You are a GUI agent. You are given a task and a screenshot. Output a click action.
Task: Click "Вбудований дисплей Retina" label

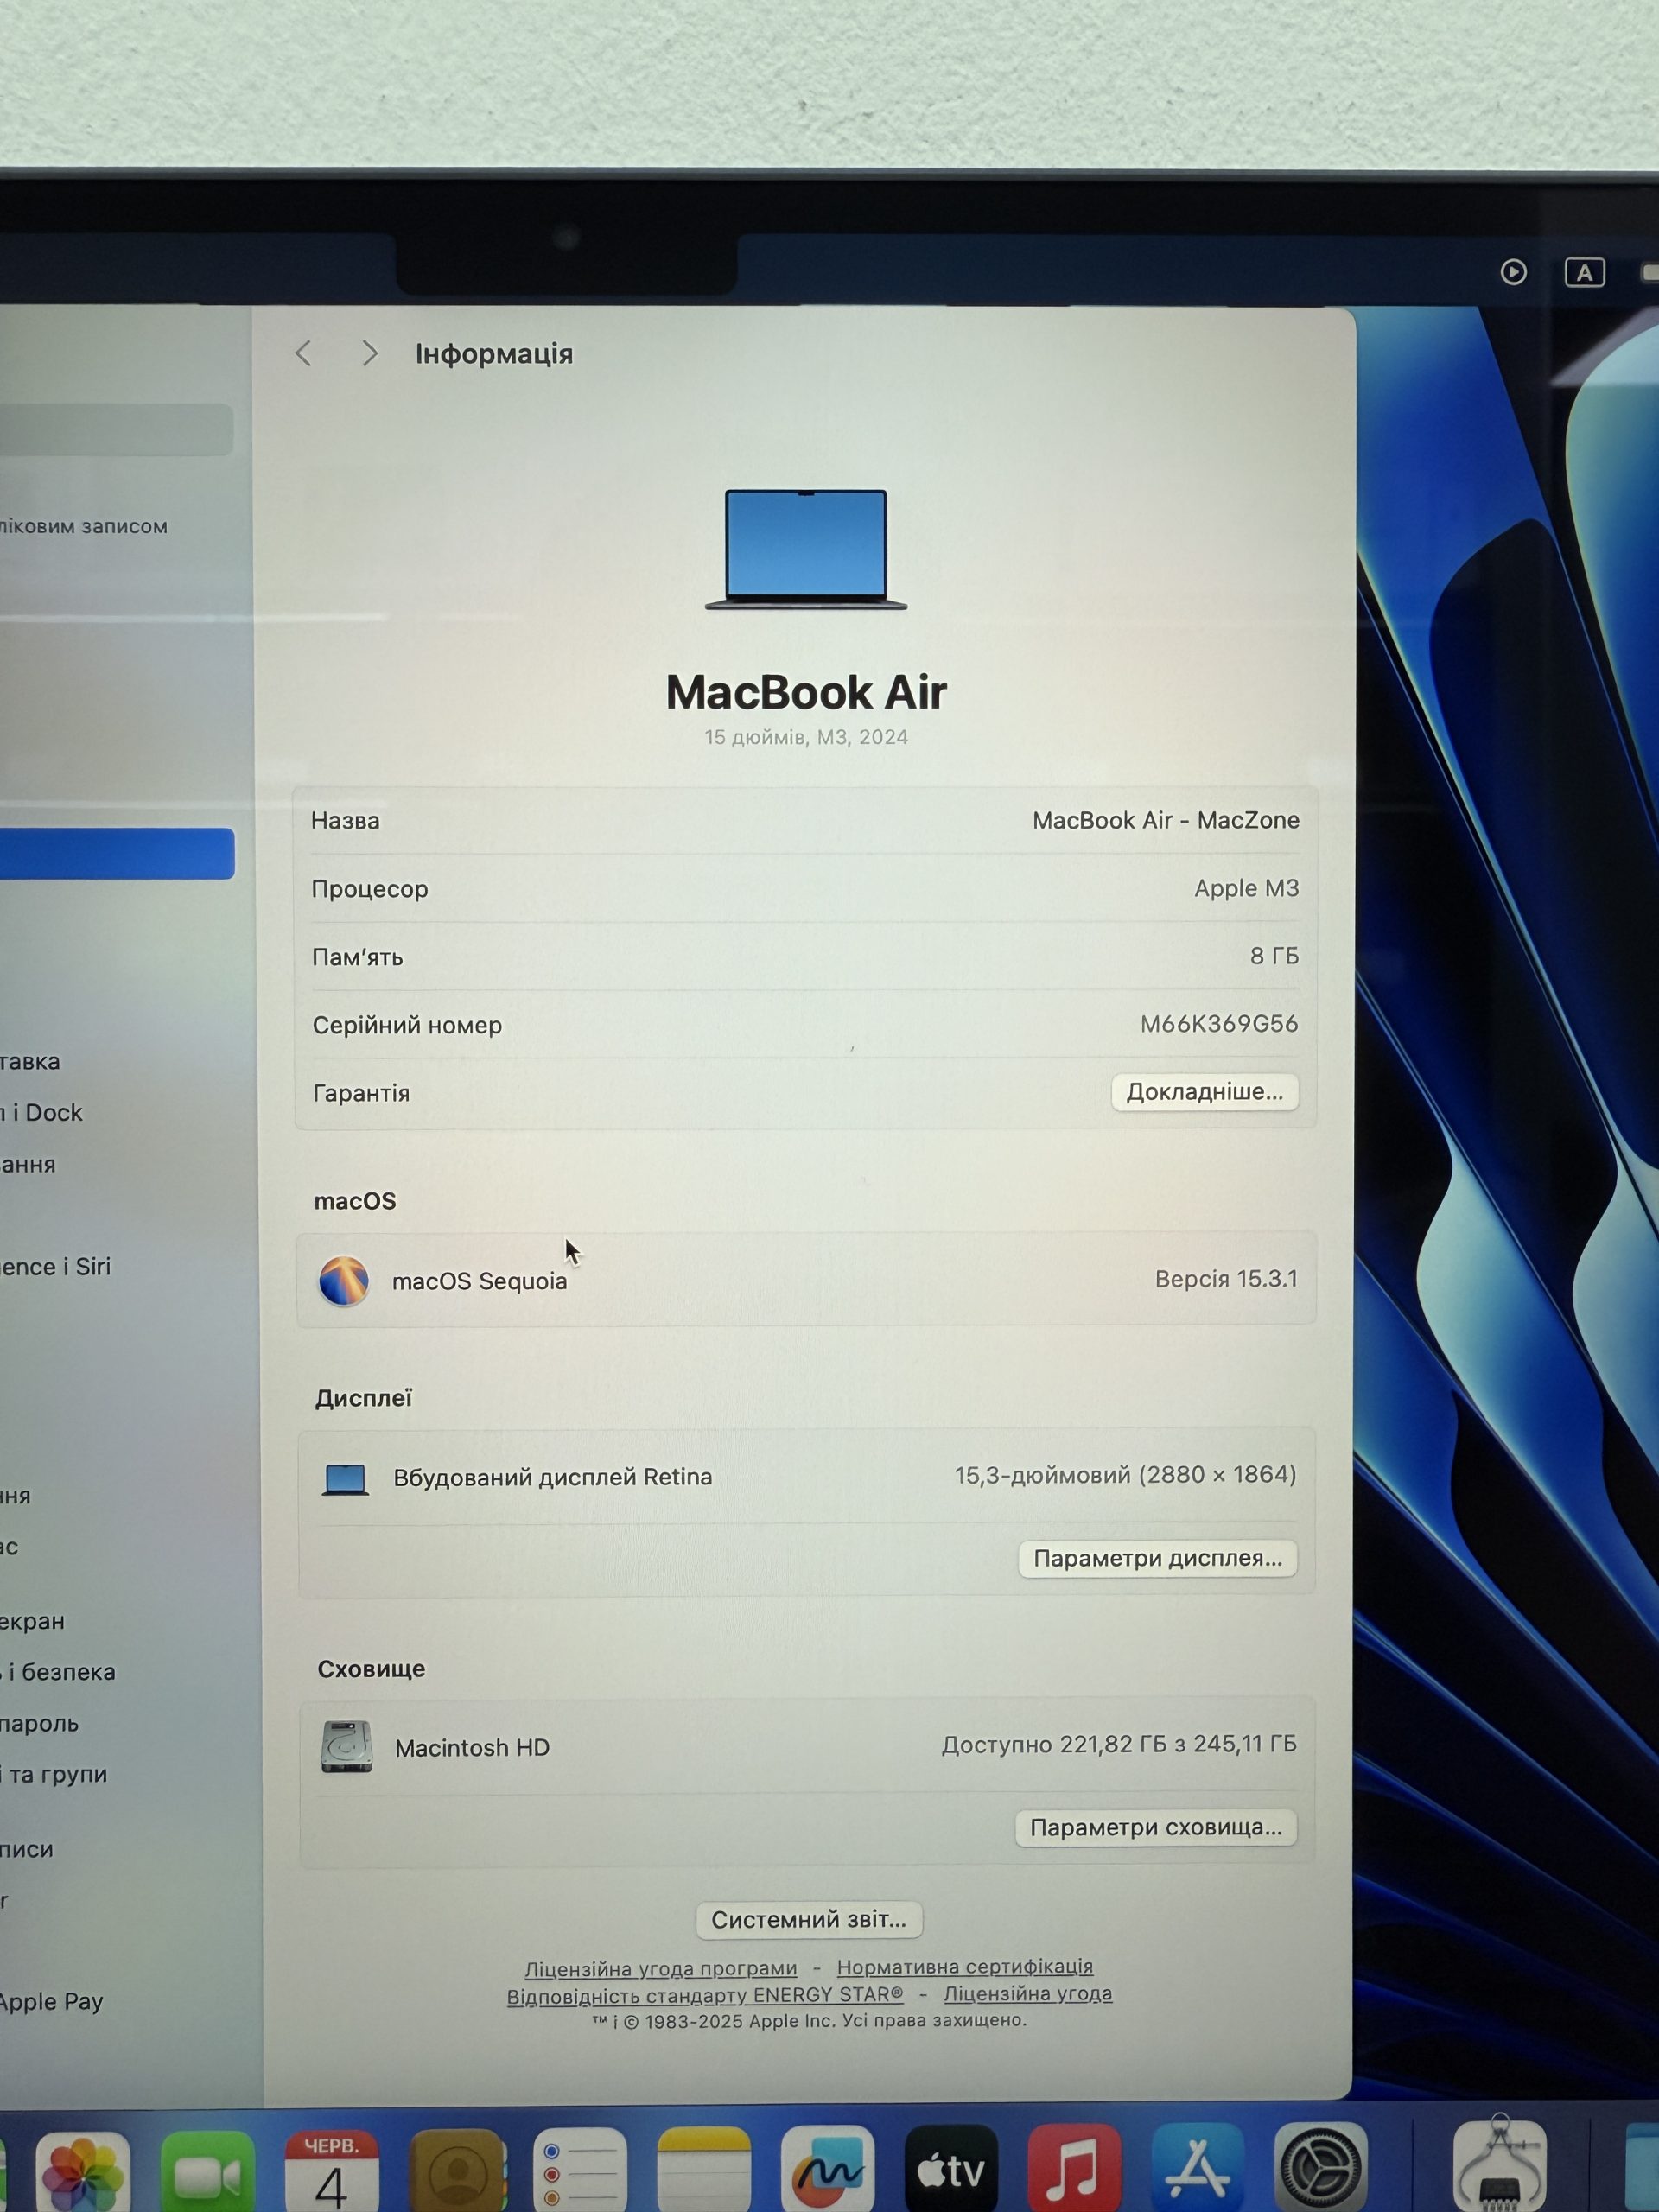pyautogui.click(x=552, y=1477)
